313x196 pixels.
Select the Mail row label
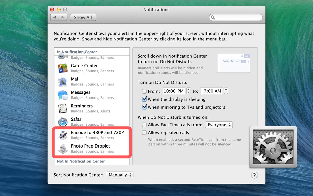pos(75,79)
